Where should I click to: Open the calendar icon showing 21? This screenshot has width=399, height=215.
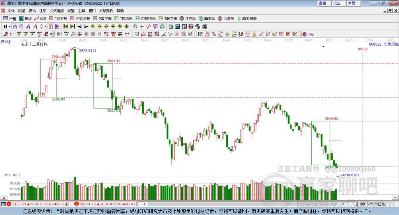(171, 27)
